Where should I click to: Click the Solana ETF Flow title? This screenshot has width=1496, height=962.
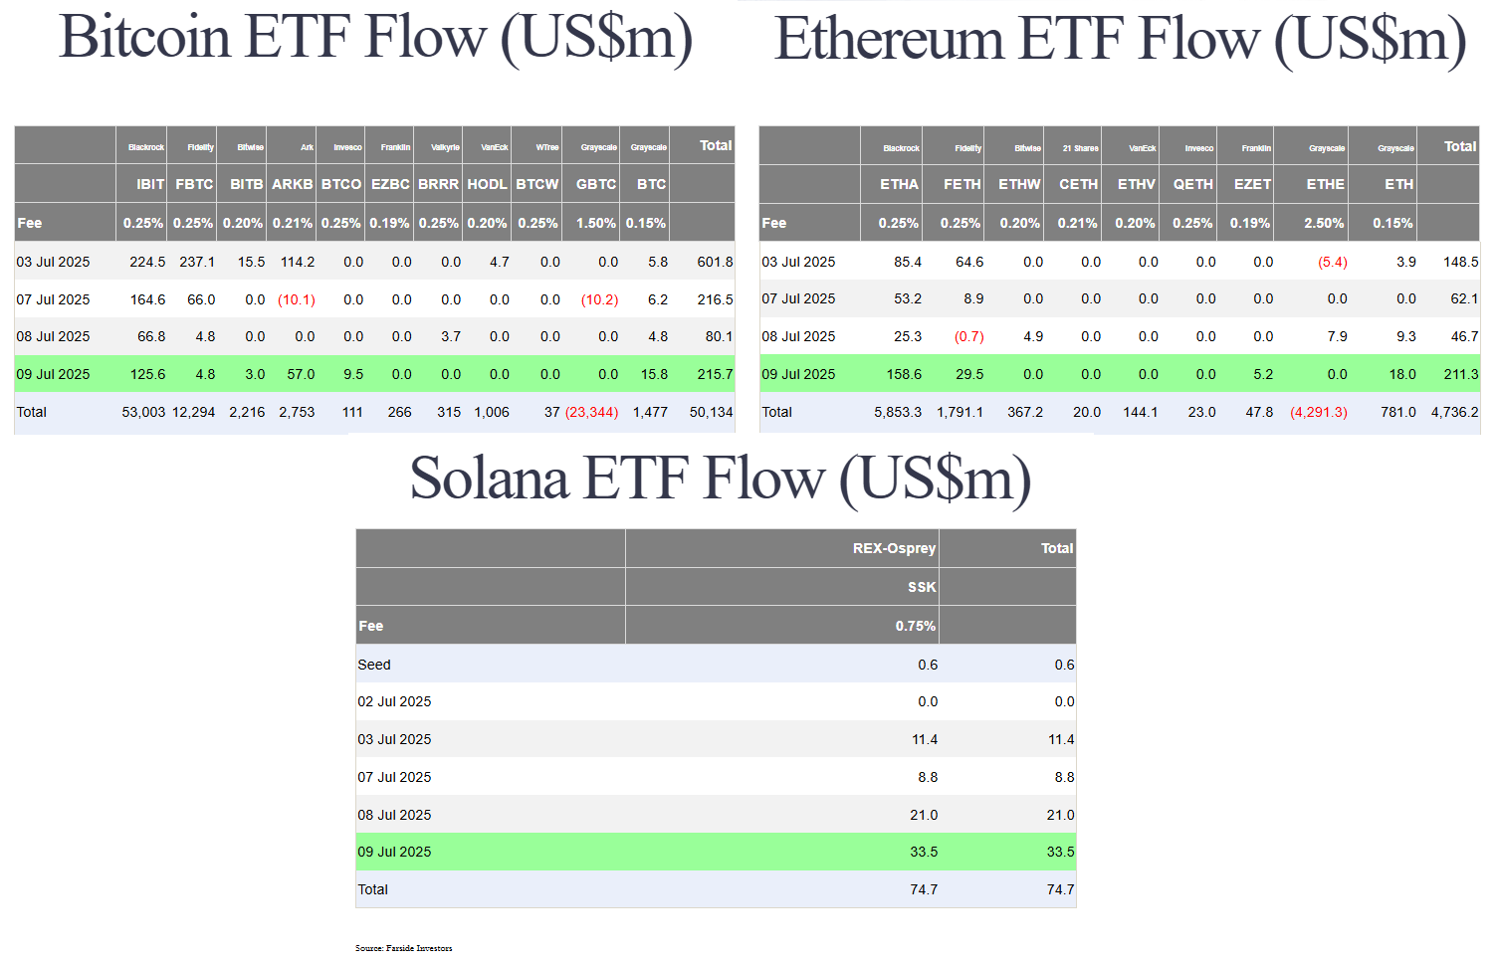pyautogui.click(x=720, y=479)
